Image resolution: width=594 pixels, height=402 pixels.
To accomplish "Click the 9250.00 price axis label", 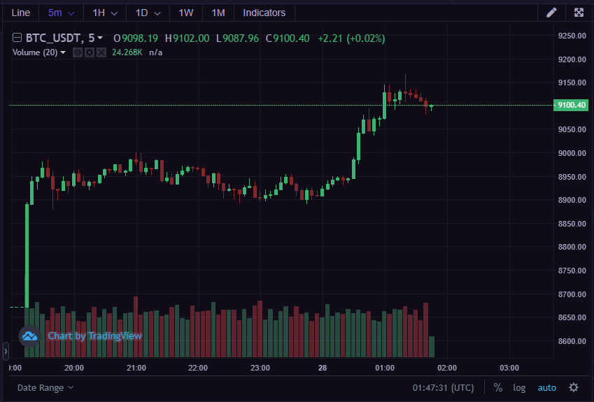I will pyautogui.click(x=572, y=36).
